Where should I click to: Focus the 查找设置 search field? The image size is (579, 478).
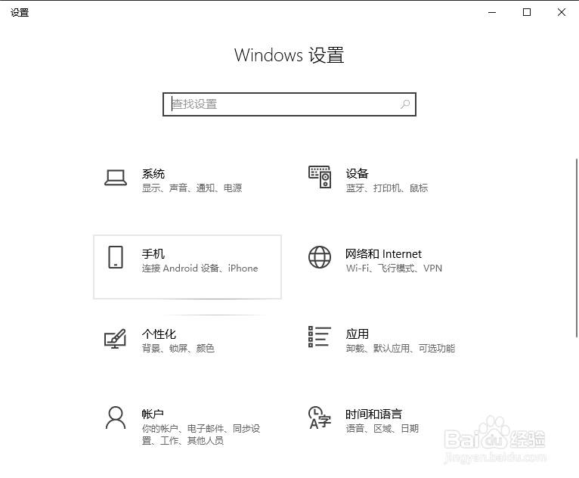tap(289, 104)
